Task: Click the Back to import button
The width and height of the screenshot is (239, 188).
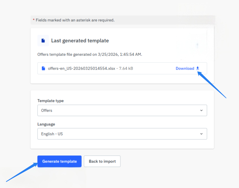Action: click(102, 161)
